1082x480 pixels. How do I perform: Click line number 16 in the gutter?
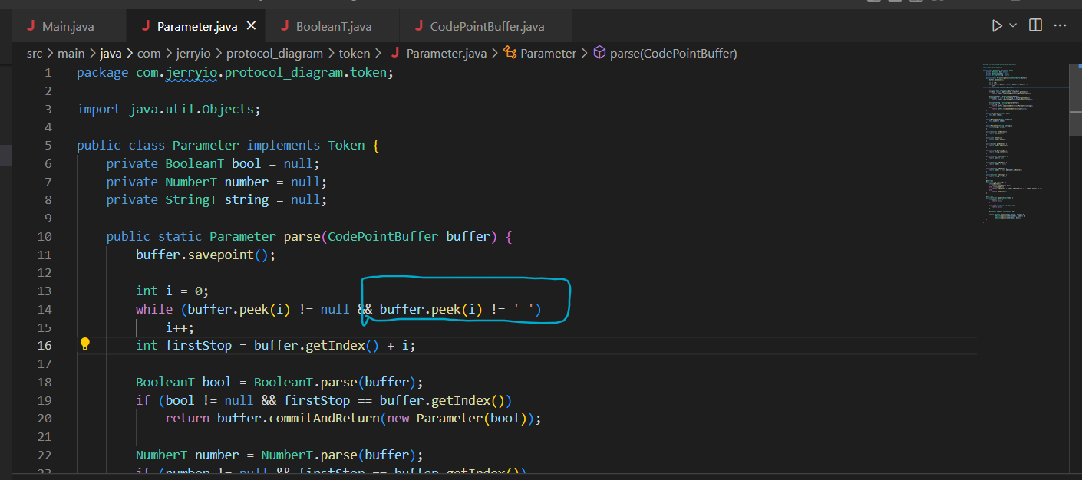45,345
